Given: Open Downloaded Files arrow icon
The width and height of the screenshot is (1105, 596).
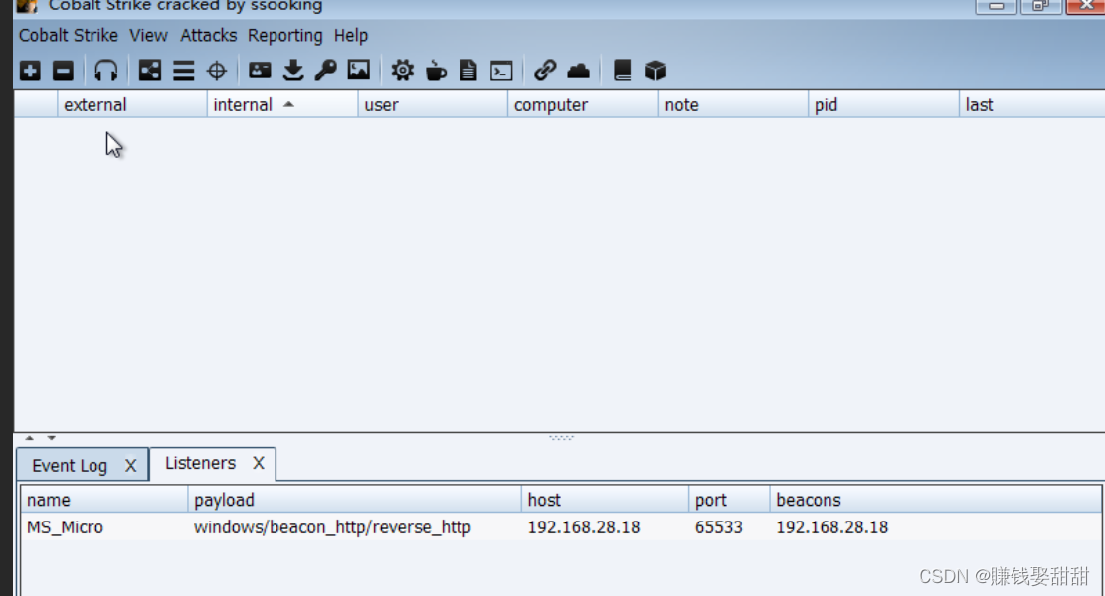Looking at the screenshot, I should point(293,71).
